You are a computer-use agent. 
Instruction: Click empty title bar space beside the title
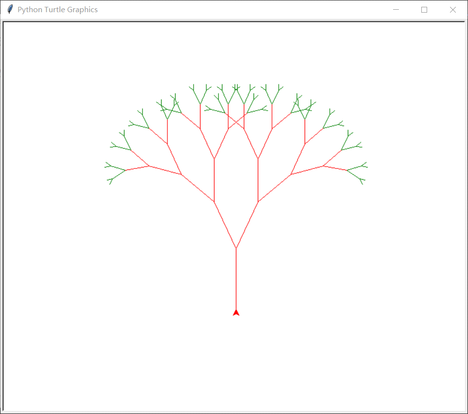(239, 10)
